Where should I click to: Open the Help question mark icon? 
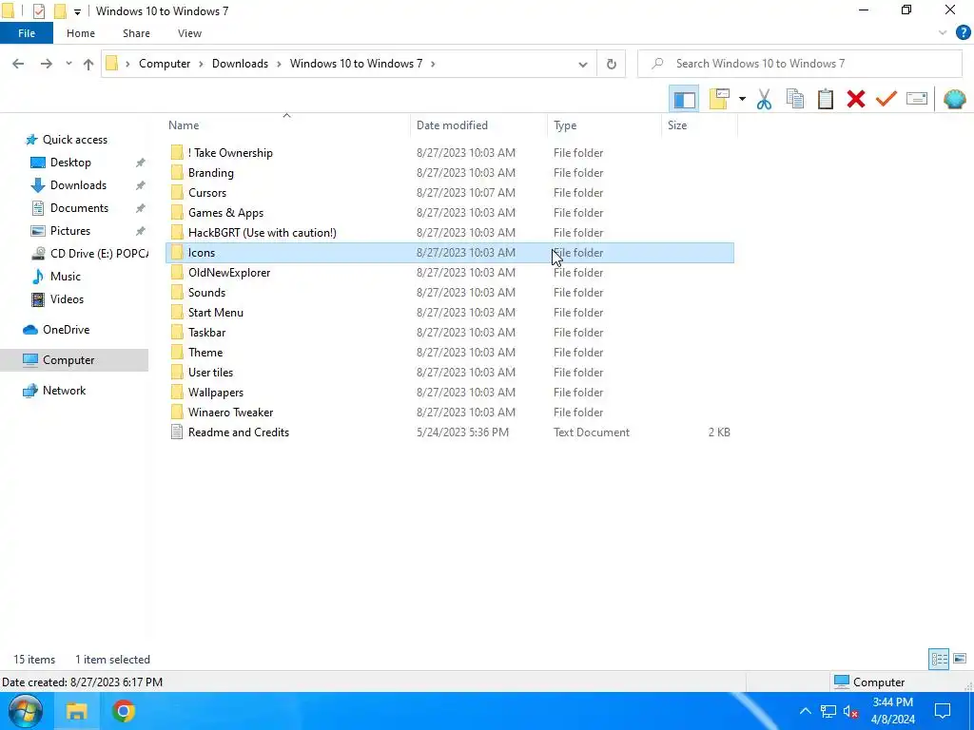(x=963, y=33)
